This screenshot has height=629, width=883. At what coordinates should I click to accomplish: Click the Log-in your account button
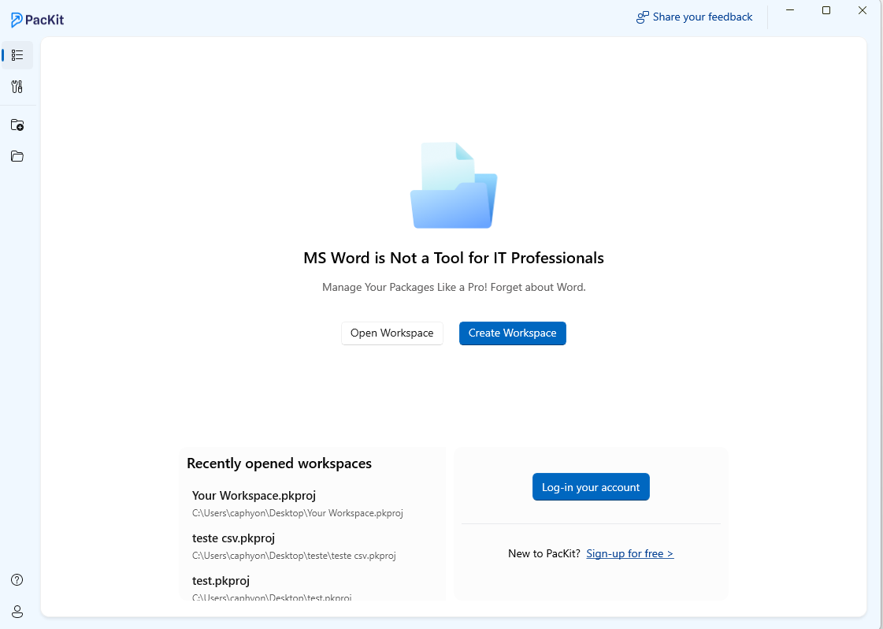click(591, 487)
